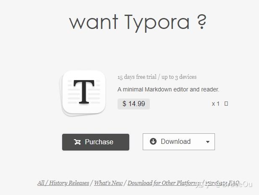Screen dimensions: 259x195
Task: Click the Download button label
Action: pos(175,142)
